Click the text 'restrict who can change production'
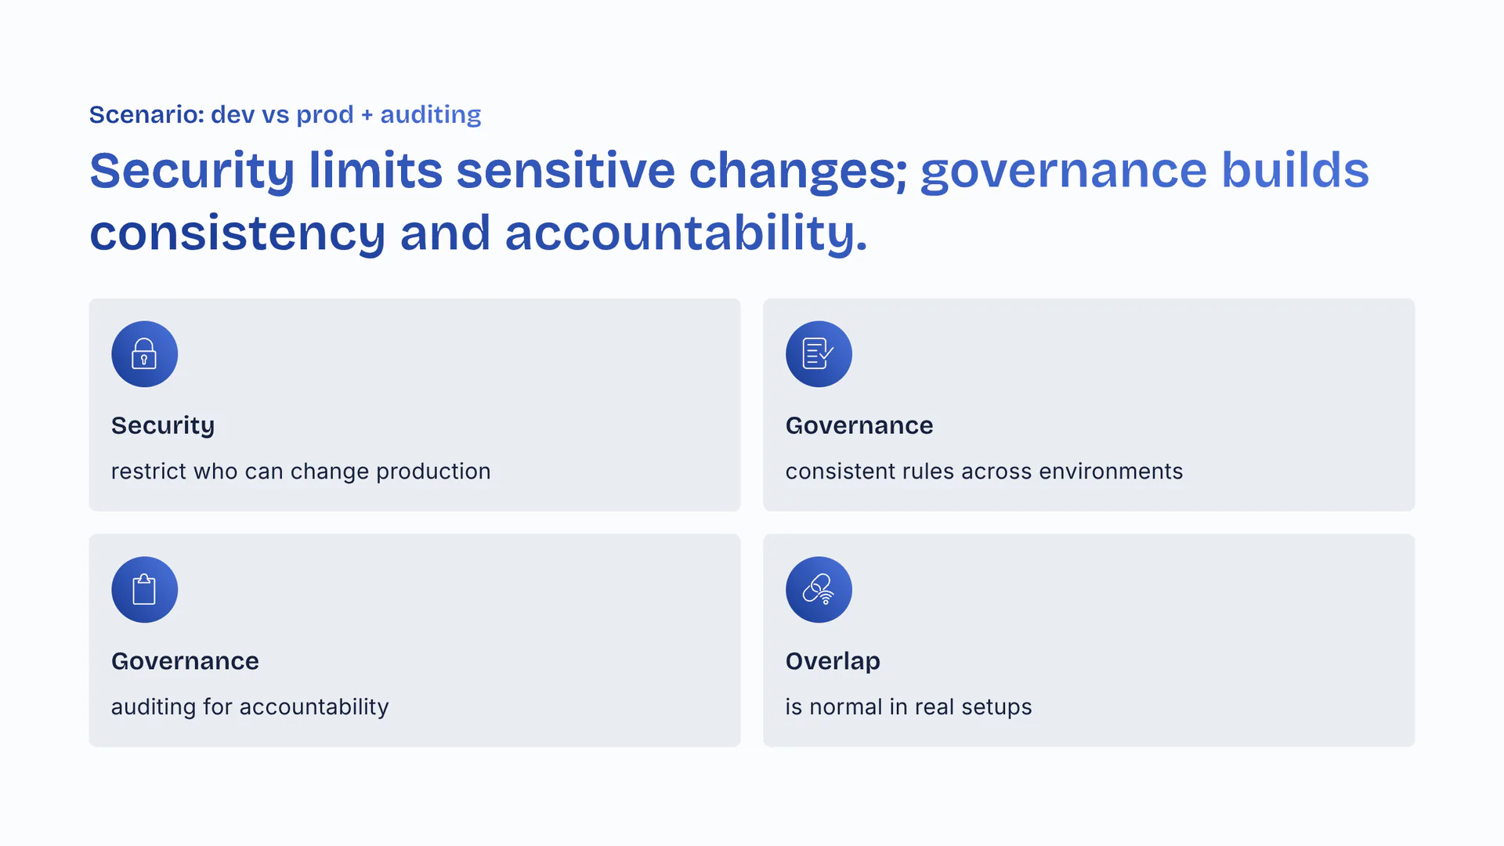This screenshot has height=846, width=1504. (x=301, y=472)
